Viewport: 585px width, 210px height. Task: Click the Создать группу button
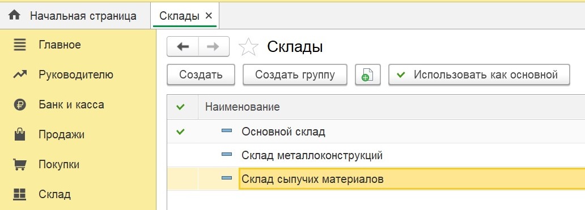(295, 75)
